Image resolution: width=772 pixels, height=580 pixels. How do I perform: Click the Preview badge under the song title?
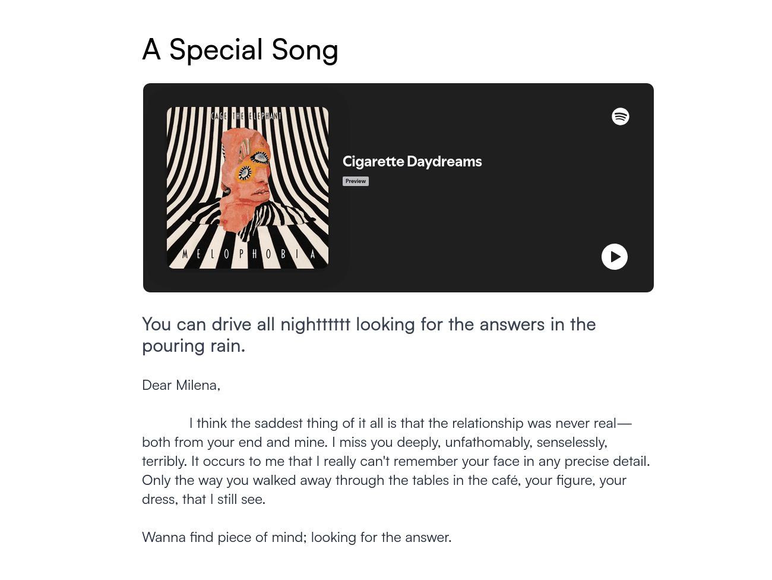pyautogui.click(x=356, y=181)
